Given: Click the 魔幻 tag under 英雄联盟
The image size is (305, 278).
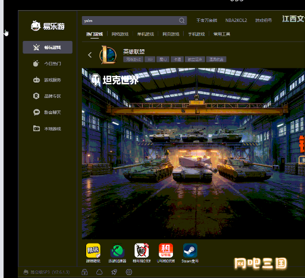Looking at the screenshot, I should point(163,59).
